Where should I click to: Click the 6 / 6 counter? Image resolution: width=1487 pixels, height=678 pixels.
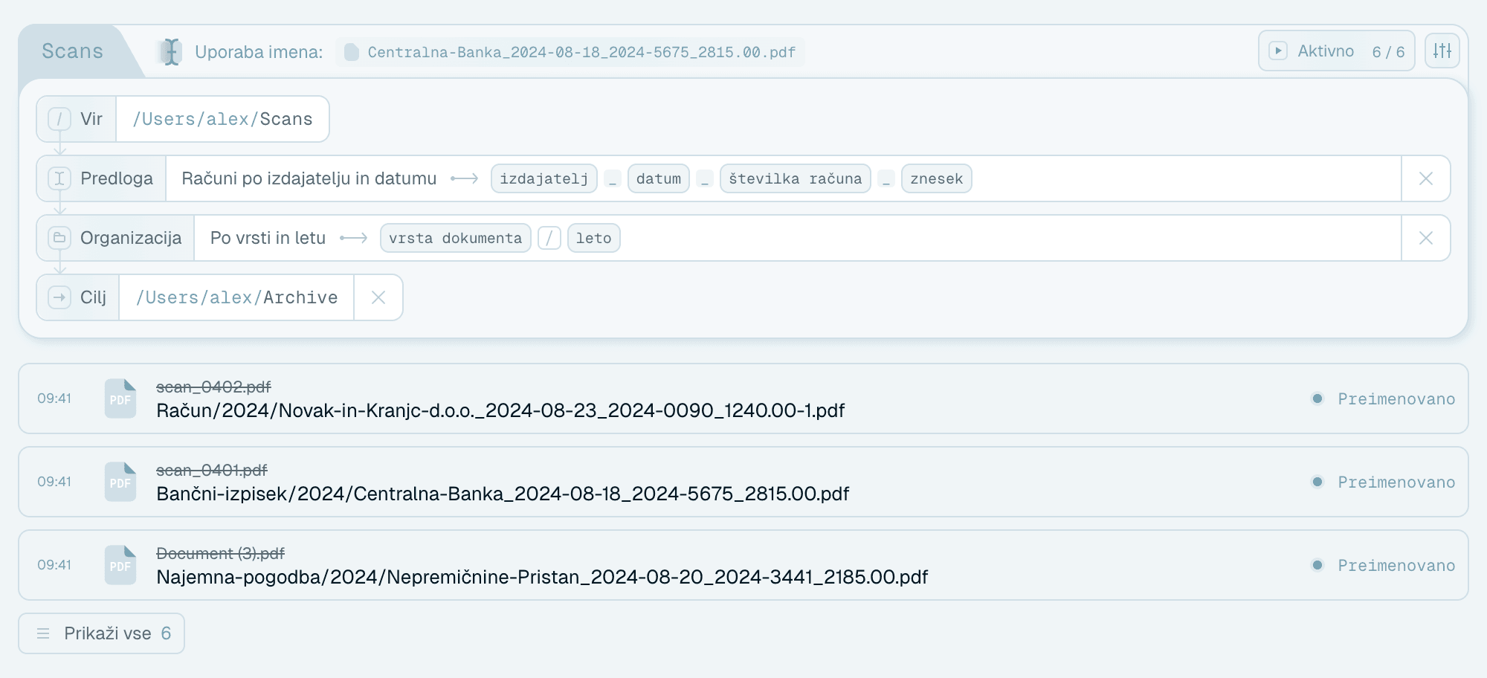[1388, 52]
